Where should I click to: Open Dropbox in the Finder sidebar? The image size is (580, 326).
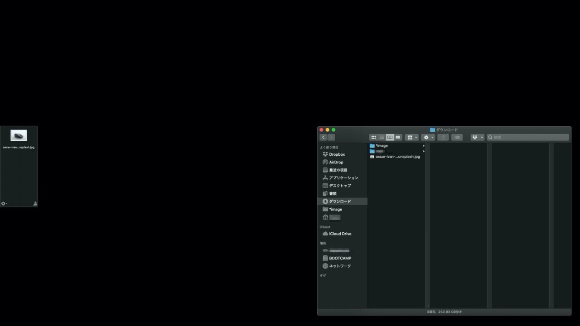pos(342,154)
